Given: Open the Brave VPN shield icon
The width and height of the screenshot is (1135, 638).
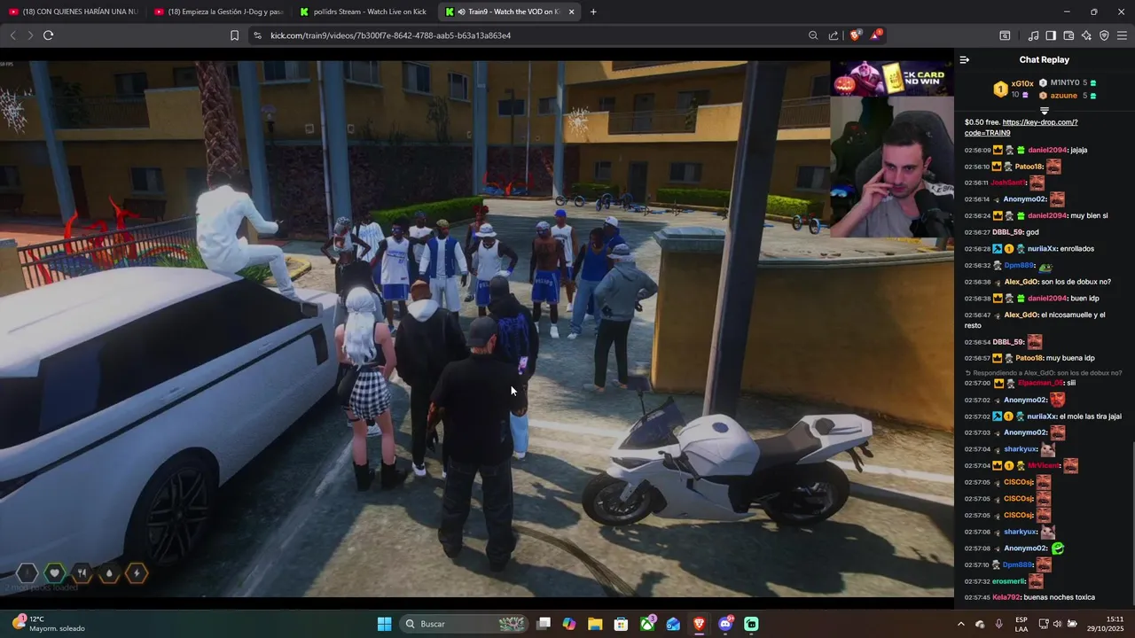Looking at the screenshot, I should (x=1104, y=35).
